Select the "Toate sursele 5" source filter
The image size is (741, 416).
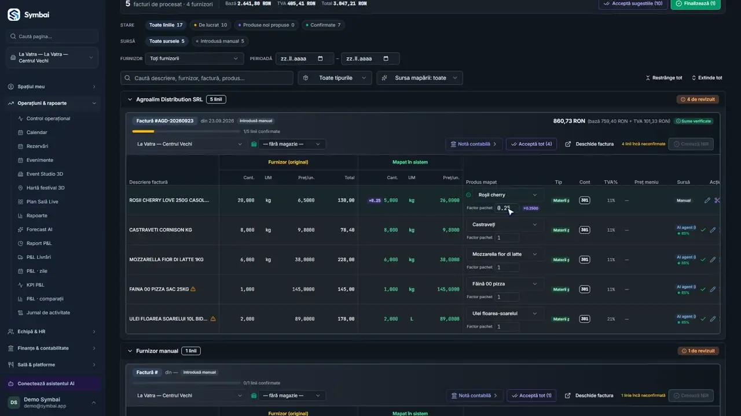(x=167, y=41)
